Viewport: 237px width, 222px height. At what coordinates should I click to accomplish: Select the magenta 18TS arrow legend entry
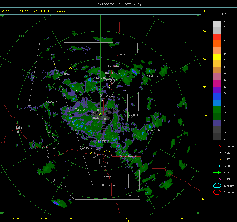217,179
